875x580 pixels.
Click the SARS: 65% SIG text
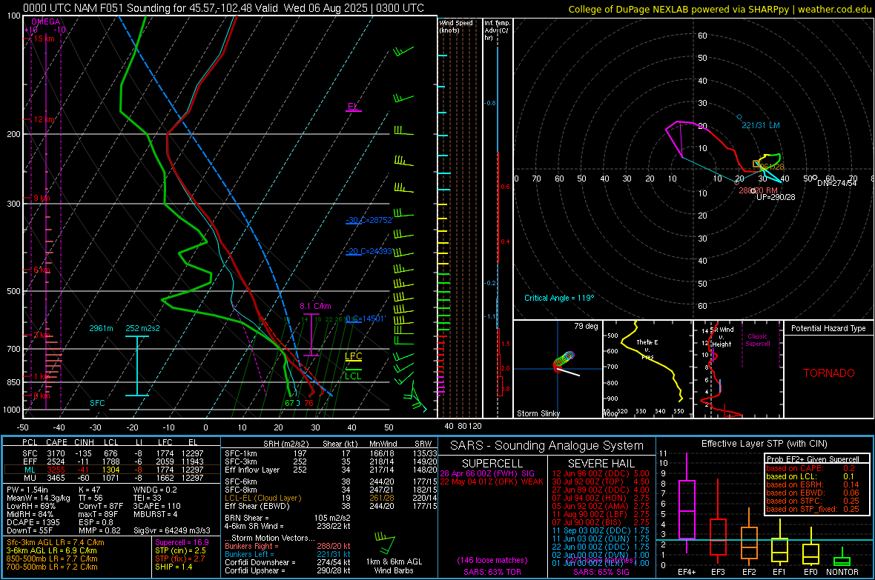[x=601, y=572]
